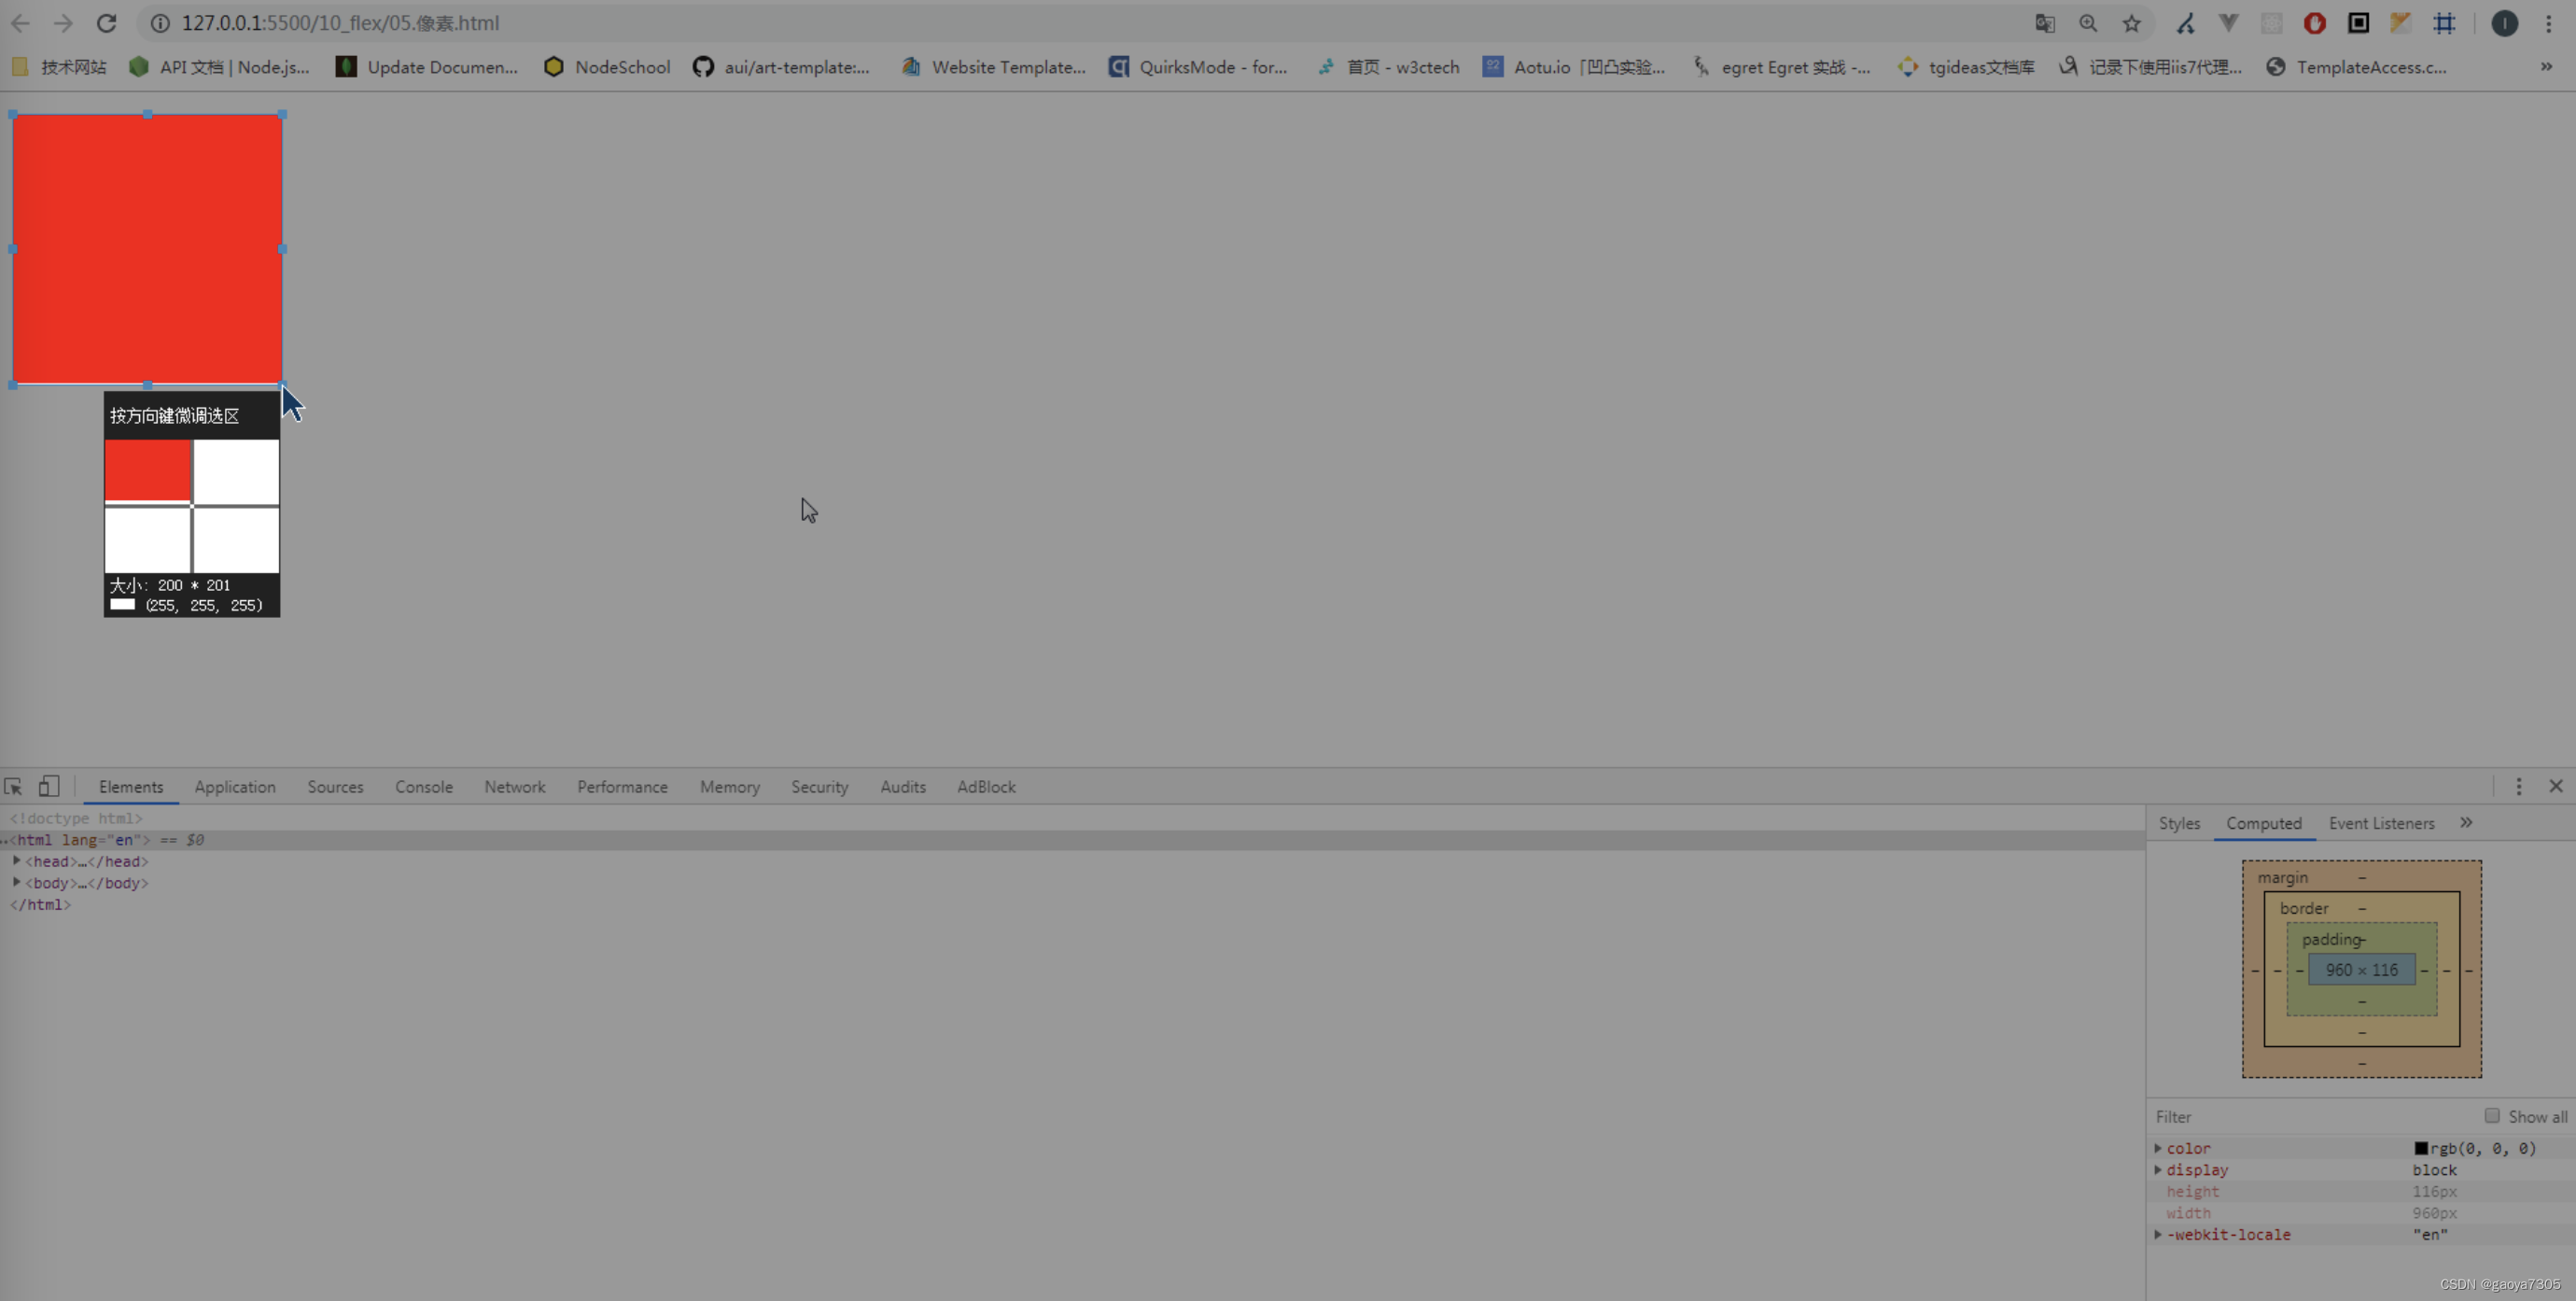Viewport: 2576px width, 1301px height.
Task: Expand the color computed property
Action: coord(2158,1148)
